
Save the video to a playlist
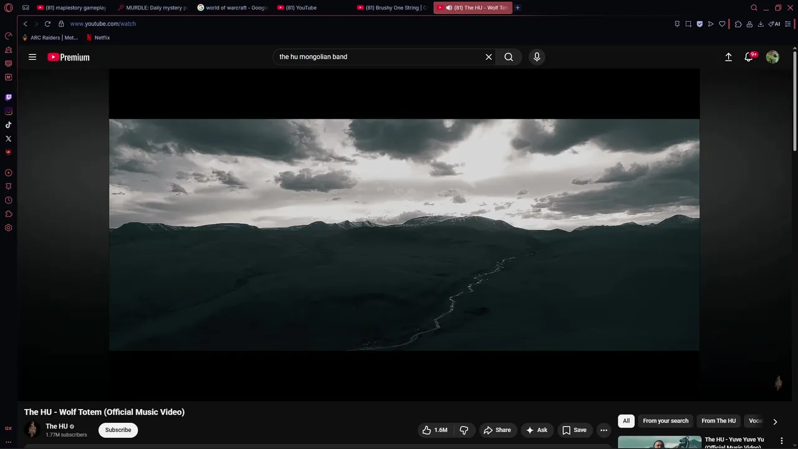tap(574, 430)
